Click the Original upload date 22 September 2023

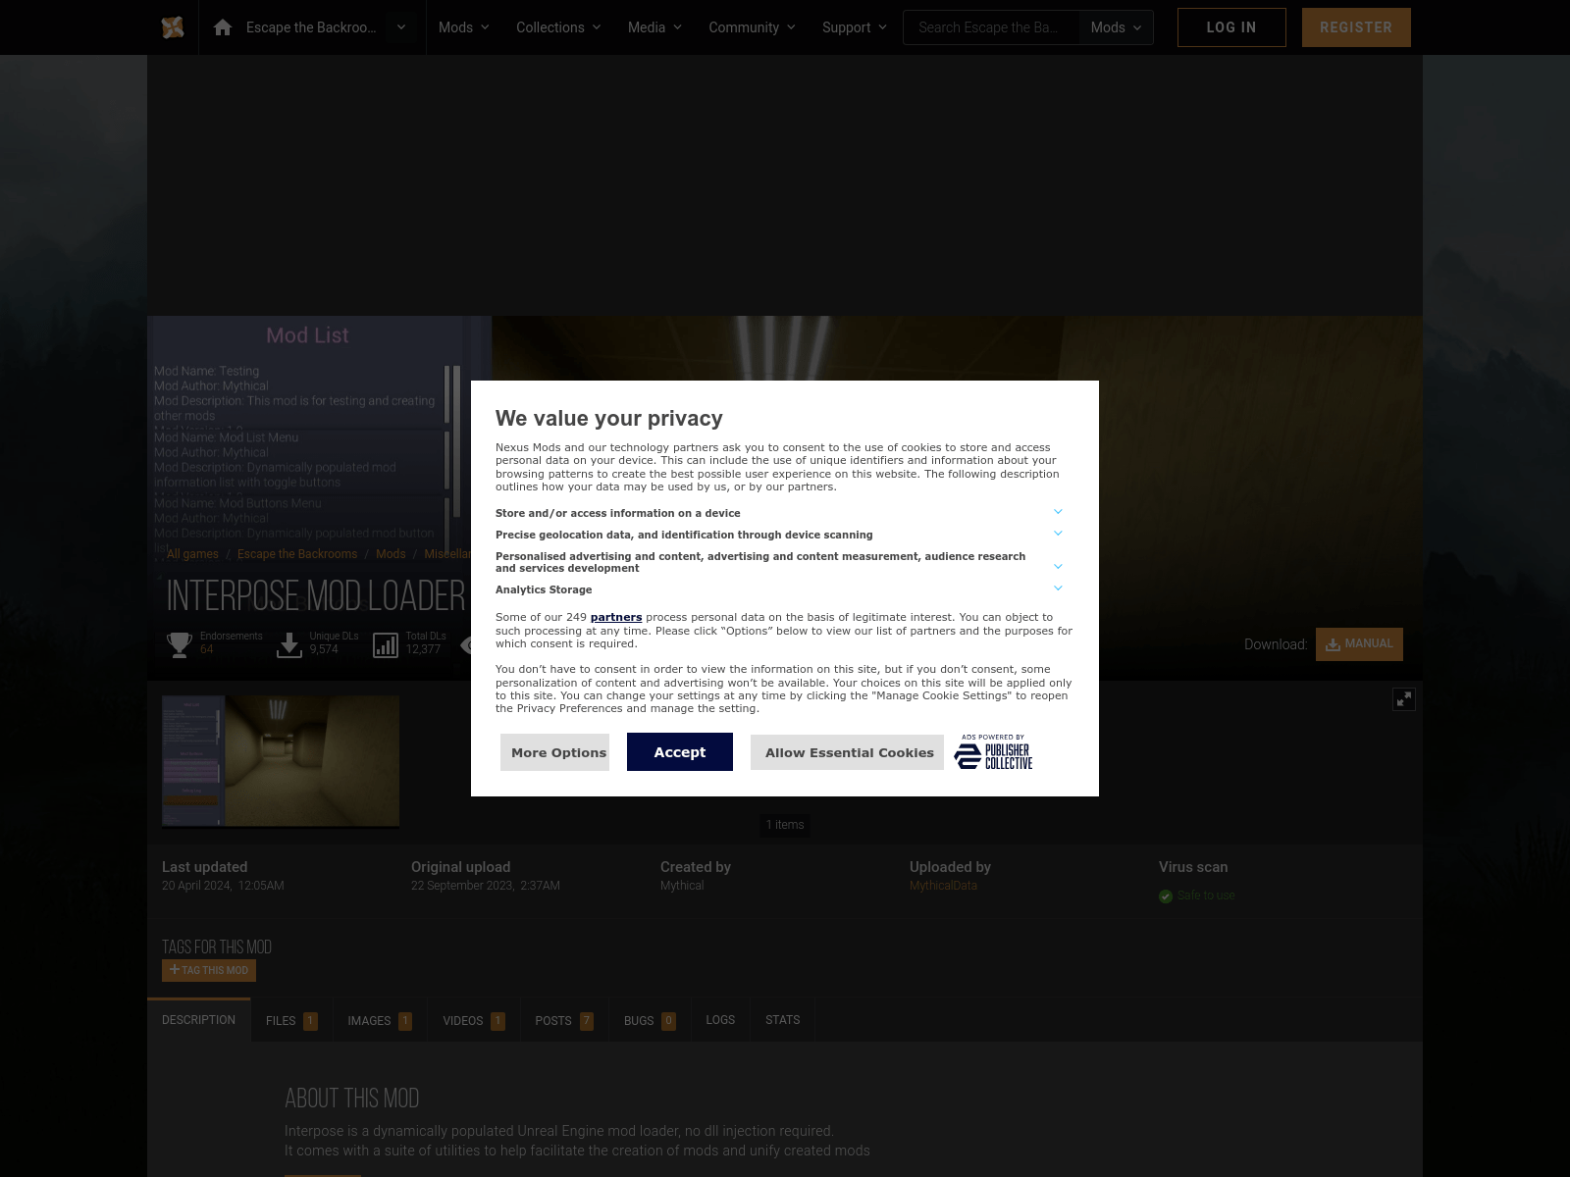pos(486,886)
